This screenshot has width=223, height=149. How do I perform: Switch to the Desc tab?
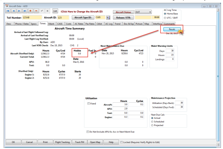tap(9, 24)
